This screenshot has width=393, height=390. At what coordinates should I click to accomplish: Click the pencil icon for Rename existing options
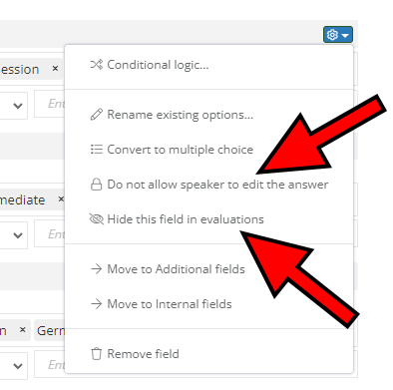pyautogui.click(x=97, y=115)
